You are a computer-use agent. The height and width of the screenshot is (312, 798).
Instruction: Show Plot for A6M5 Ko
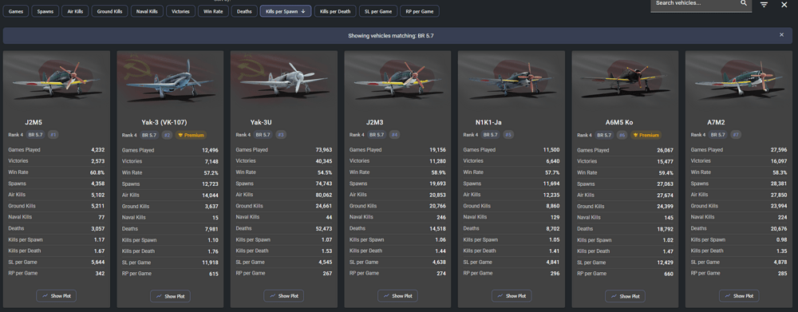click(625, 296)
